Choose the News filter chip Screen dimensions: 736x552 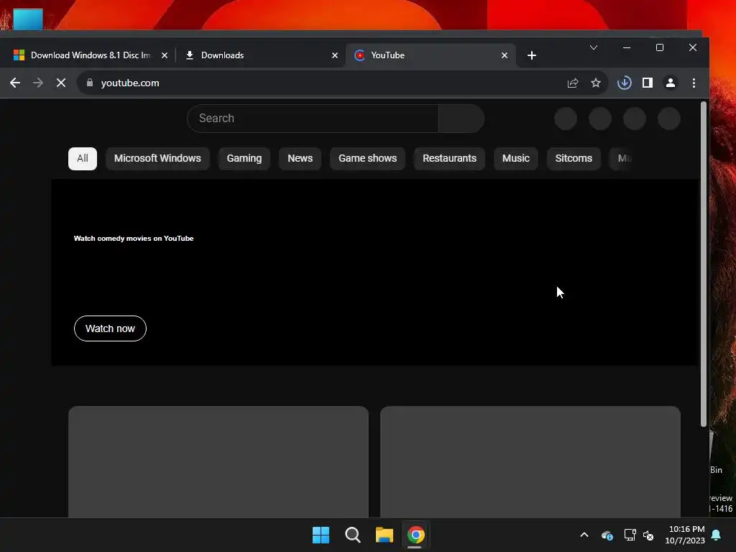tap(300, 159)
